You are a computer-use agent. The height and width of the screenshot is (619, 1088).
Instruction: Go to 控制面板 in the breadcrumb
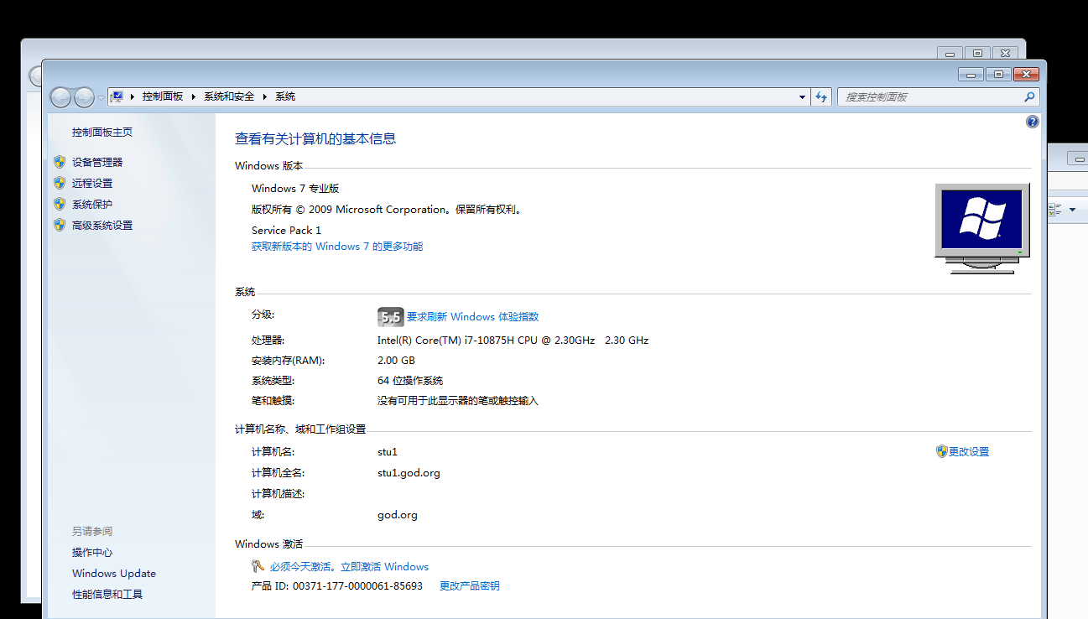click(x=163, y=96)
